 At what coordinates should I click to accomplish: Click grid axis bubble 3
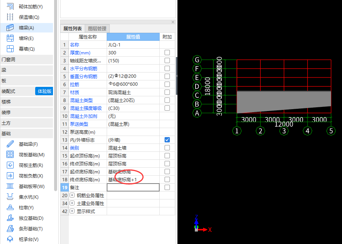284,131
